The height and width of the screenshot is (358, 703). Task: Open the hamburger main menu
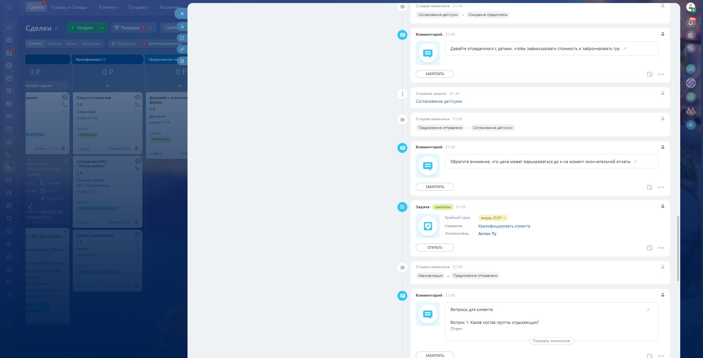9,7
